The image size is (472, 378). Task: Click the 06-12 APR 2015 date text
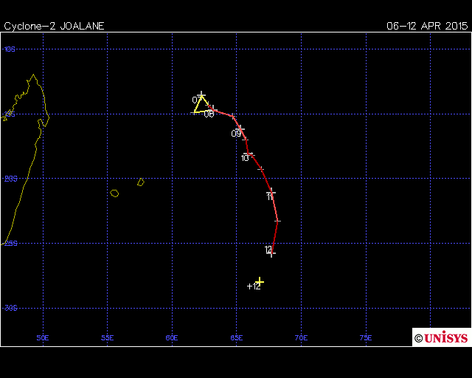pyautogui.click(x=426, y=26)
